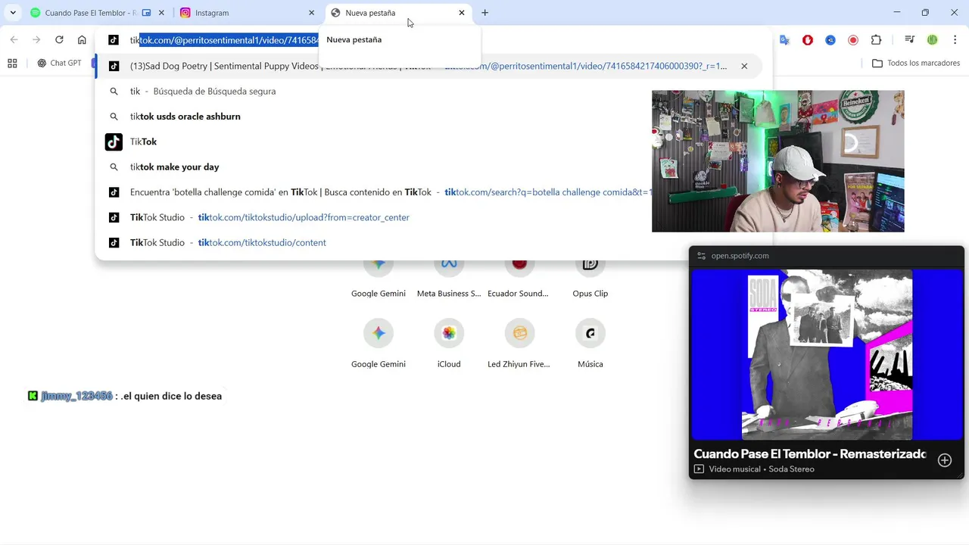Select 'tik - Búsqueda de Búsqueda segura' suggestion
This screenshot has width=969, height=545.
[x=203, y=91]
